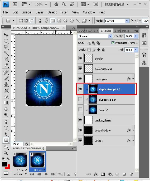Select the Crop tool

click(x=6, y=59)
